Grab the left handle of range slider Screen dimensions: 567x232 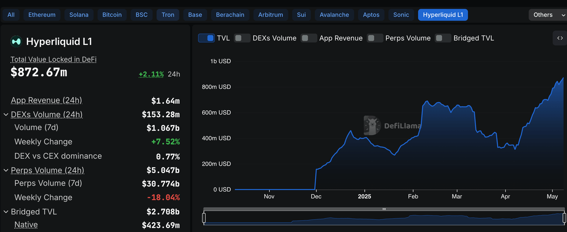click(x=204, y=218)
